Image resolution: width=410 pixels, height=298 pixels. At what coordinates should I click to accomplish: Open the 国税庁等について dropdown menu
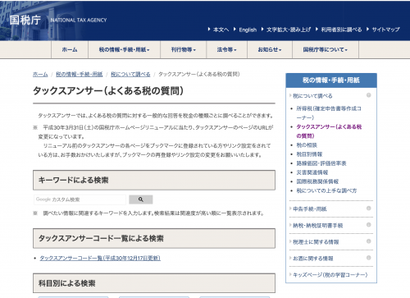[325, 49]
